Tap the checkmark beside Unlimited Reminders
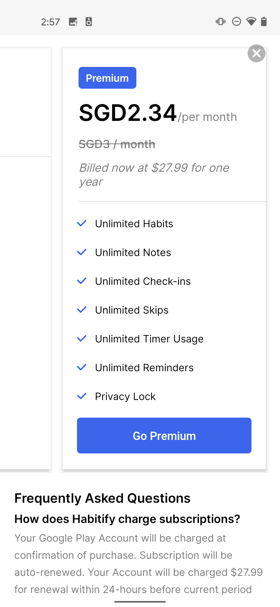280x607 pixels. [82, 367]
